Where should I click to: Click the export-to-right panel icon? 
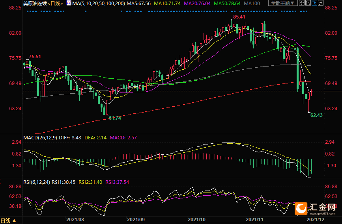321,3
